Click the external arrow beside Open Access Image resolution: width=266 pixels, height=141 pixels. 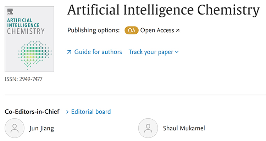(x=177, y=30)
